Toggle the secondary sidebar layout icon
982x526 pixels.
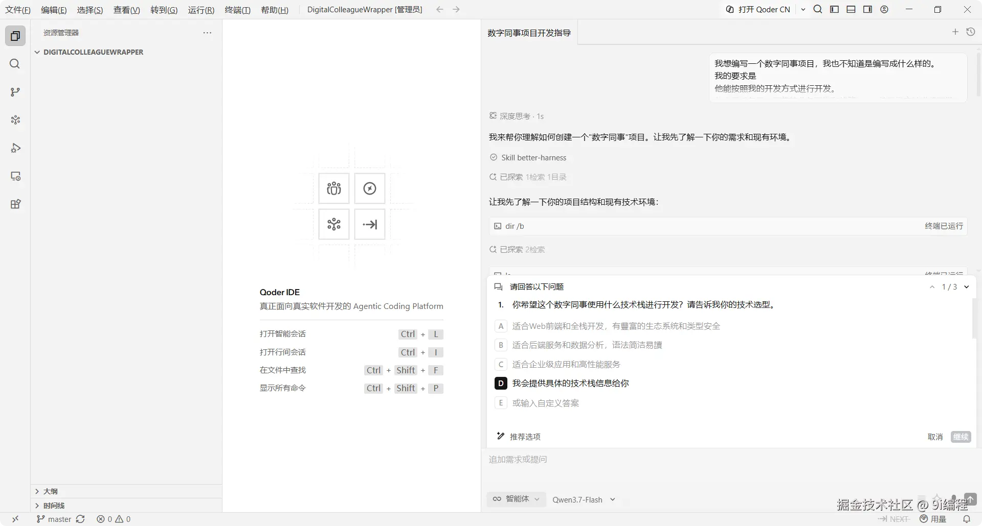pos(867,9)
